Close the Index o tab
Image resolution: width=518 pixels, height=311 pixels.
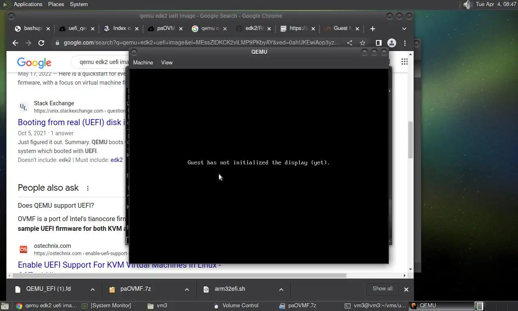point(137,29)
